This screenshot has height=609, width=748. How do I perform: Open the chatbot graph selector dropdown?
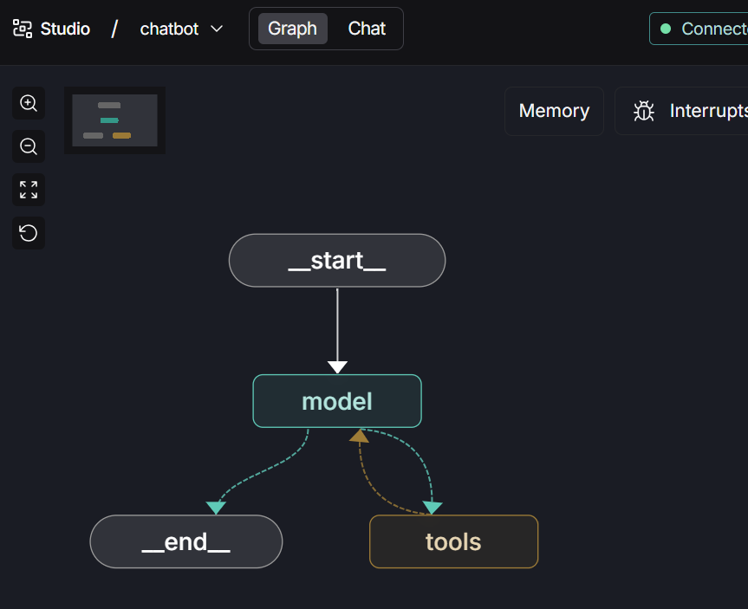click(170, 29)
